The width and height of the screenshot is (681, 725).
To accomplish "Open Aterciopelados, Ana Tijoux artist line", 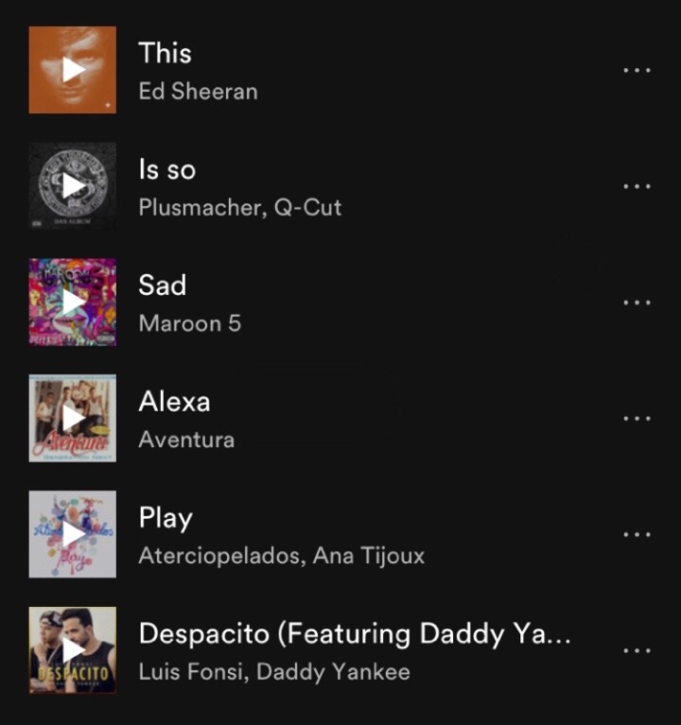I will click(x=281, y=555).
